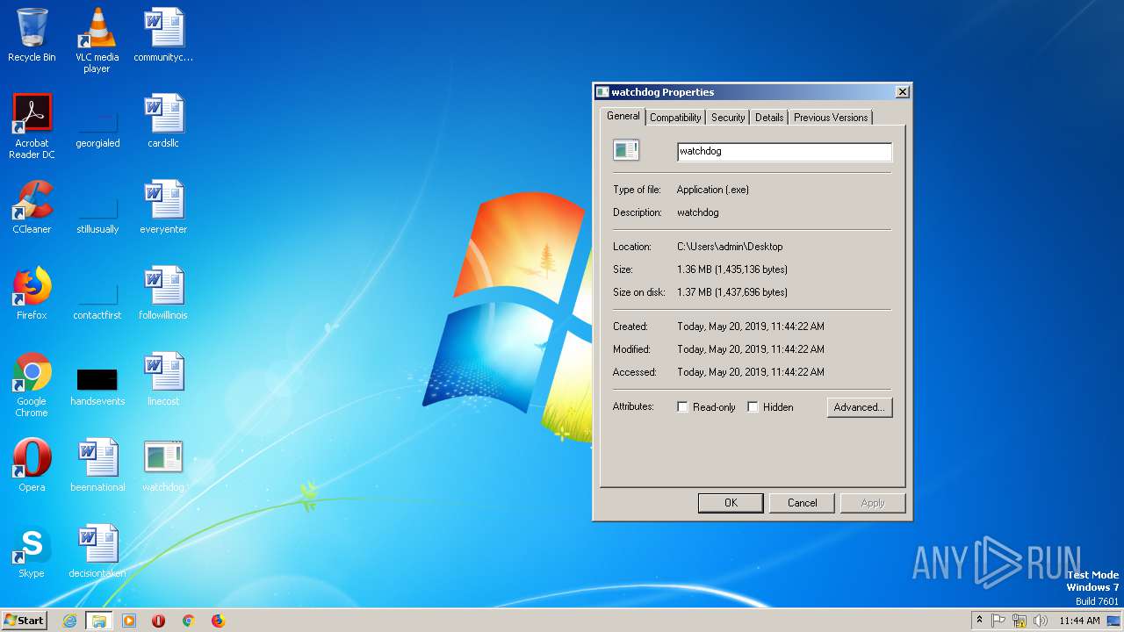1124x632 pixels.
Task: Click the size value 1.36 MB
Action: [x=732, y=269]
